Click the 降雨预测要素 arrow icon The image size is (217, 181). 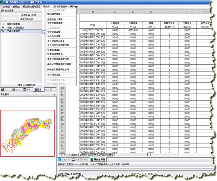pos(3,24)
